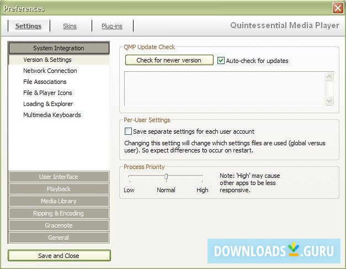
Task: Switch to the Settings tab
Action: click(29, 26)
